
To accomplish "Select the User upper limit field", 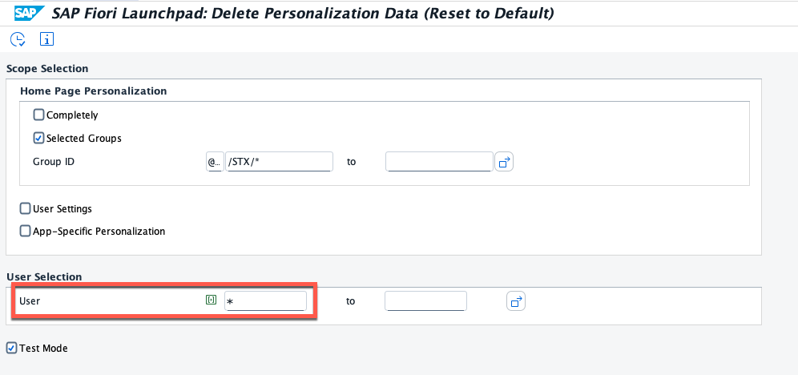I will 425,301.
